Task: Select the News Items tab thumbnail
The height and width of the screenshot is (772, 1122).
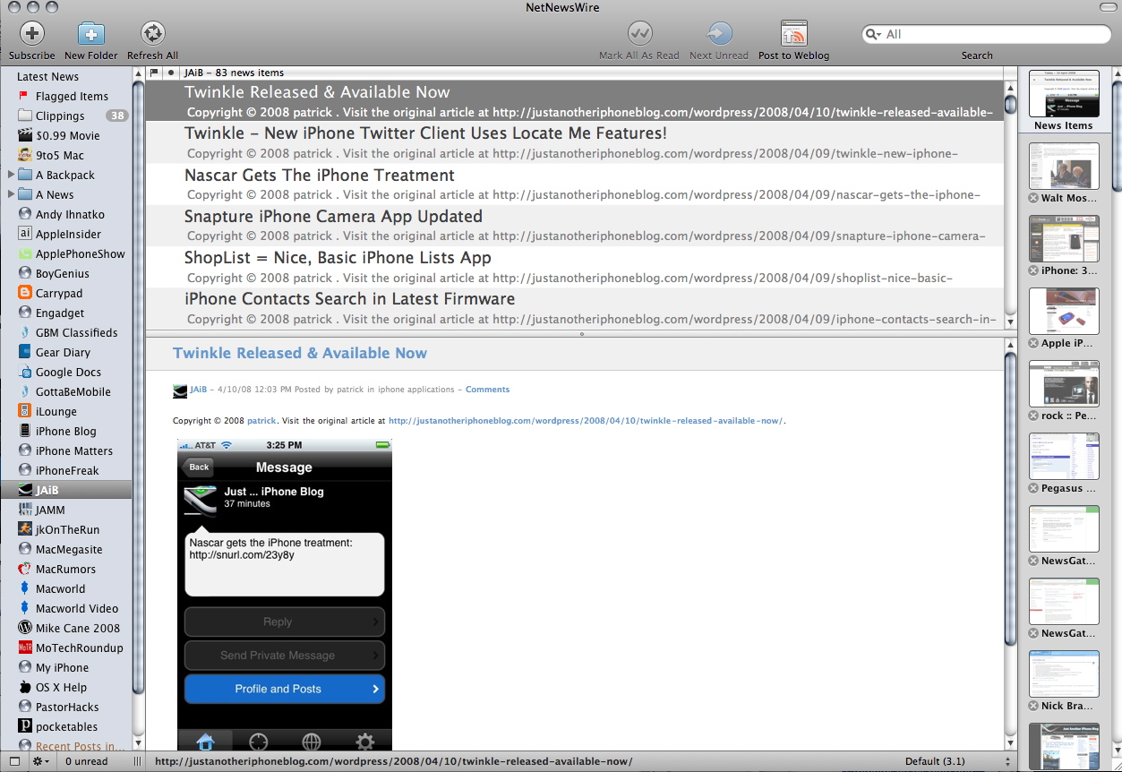Action: click(1063, 93)
